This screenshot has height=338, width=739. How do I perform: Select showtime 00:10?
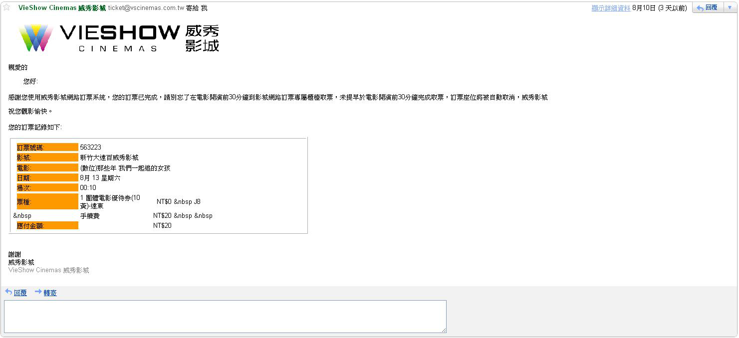point(88,188)
